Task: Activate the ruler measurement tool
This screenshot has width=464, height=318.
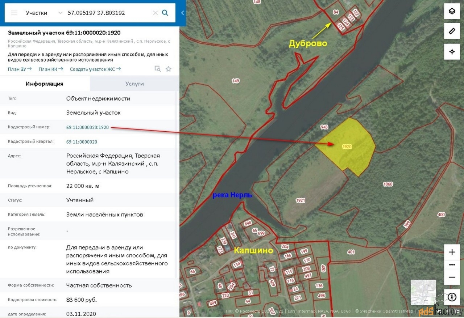Action: pyautogui.click(x=452, y=31)
